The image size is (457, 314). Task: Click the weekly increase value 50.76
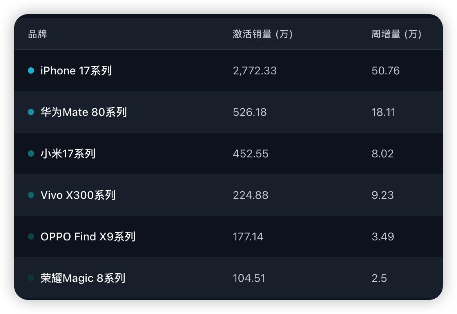click(x=386, y=71)
